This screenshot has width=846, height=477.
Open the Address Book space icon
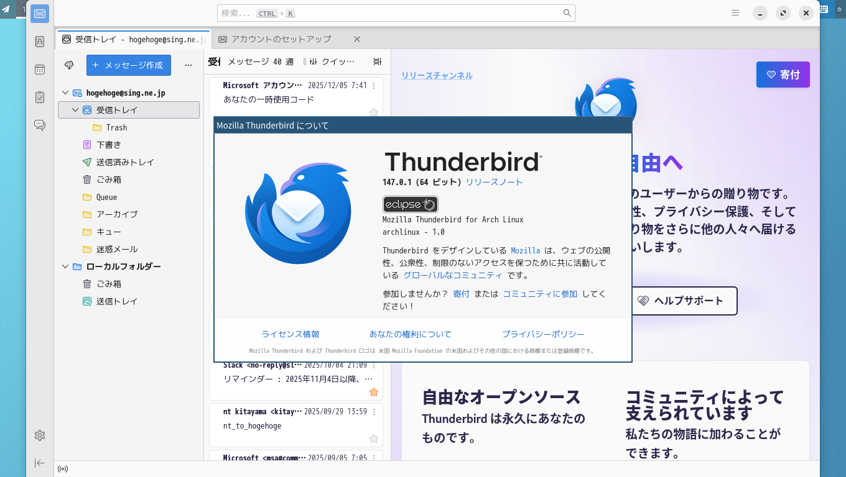click(x=40, y=42)
